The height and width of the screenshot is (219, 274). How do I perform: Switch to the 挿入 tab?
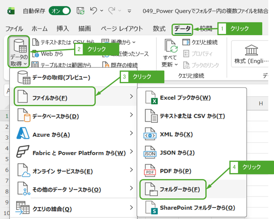tap(63, 29)
